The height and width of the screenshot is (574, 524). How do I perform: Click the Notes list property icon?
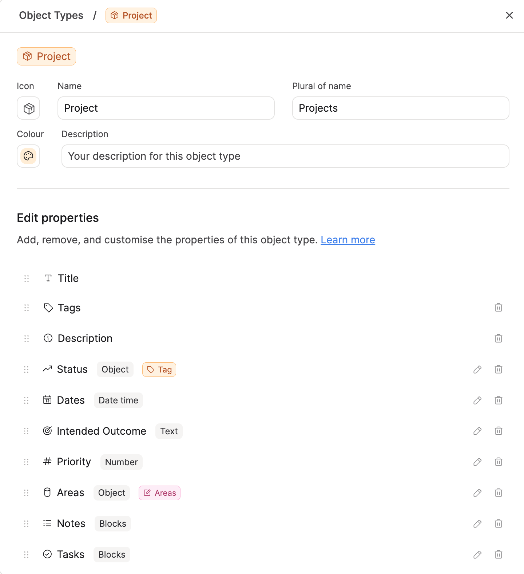(48, 523)
